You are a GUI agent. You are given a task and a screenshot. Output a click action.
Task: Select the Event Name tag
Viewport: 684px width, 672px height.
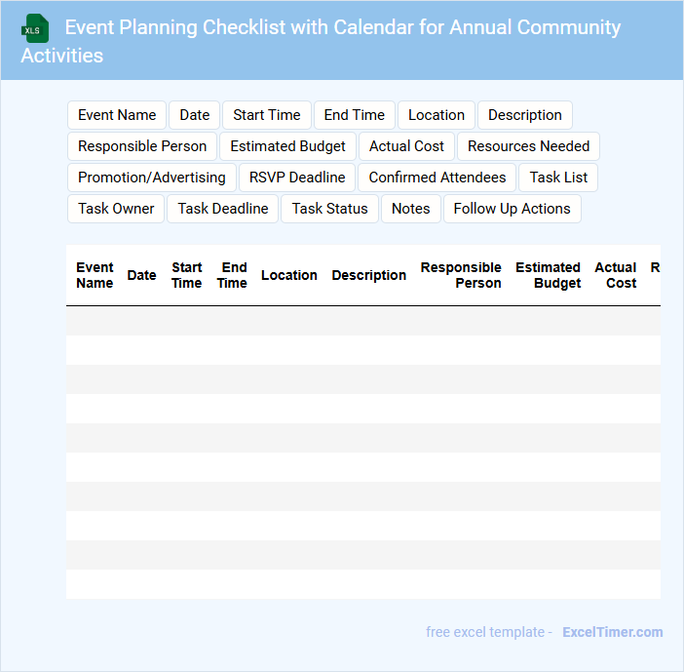117,115
